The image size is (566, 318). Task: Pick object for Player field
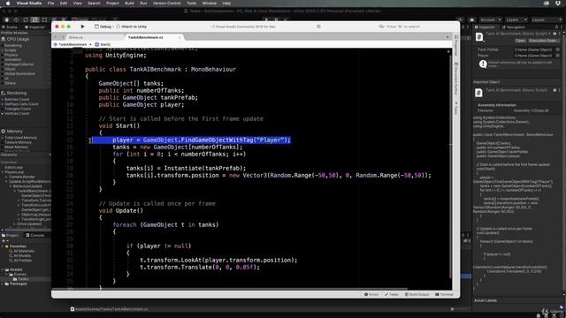click(x=558, y=56)
